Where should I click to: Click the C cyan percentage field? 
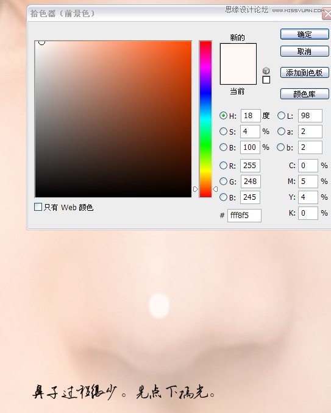[308, 166]
